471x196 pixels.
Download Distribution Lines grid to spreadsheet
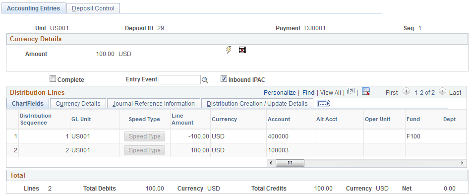click(x=366, y=92)
